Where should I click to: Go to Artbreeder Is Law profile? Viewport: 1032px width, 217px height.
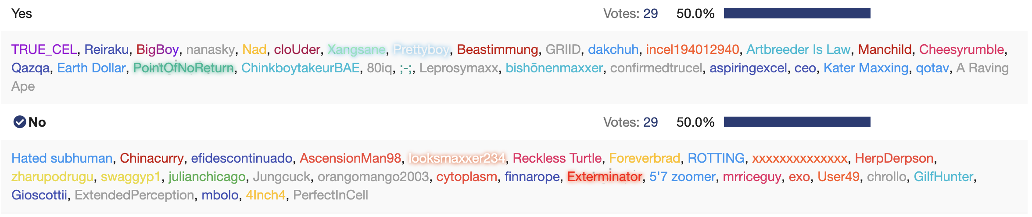(x=799, y=50)
